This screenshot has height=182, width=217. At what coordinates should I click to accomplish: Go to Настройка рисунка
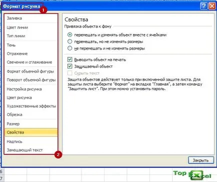tap(31, 89)
